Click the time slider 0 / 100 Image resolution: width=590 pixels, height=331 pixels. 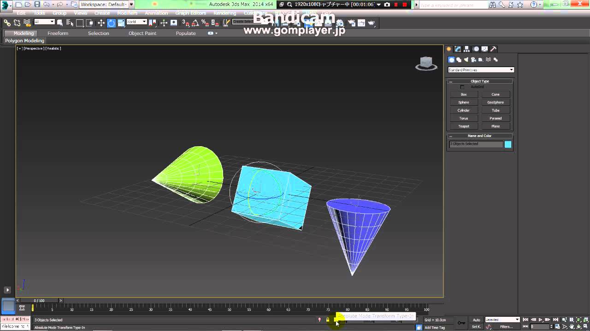point(39,301)
